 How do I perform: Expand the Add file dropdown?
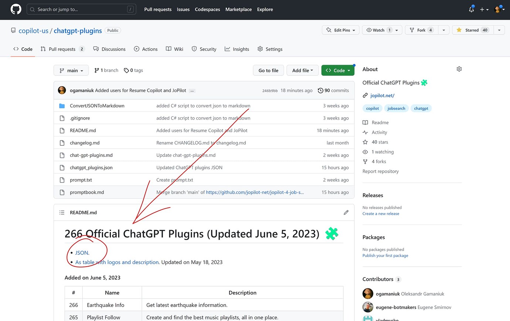(302, 70)
